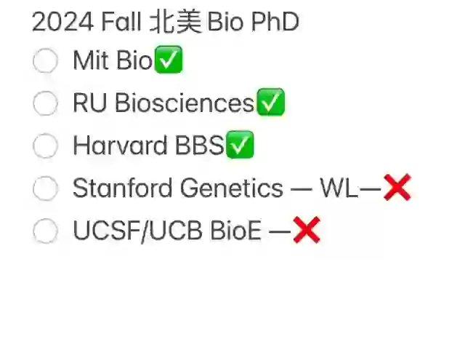465x358 pixels.
Task: Tap the red cross after UCSF/UCB BioE
Action: pos(307,230)
